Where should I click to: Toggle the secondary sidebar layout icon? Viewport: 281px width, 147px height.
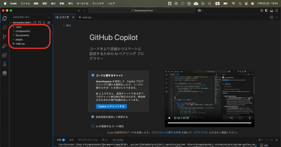[277, 11]
